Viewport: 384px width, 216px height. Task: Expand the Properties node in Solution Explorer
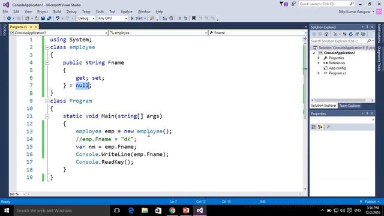(x=319, y=58)
